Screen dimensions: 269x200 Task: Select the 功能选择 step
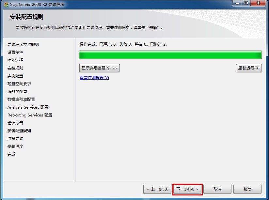point(15,60)
